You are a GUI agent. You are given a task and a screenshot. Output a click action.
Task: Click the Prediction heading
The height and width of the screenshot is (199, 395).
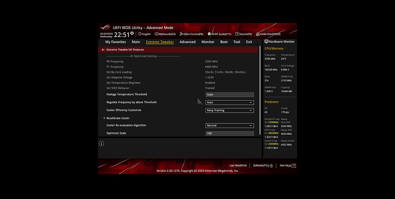click(x=271, y=102)
